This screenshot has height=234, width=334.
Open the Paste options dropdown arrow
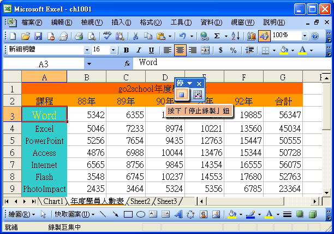[x=170, y=36]
